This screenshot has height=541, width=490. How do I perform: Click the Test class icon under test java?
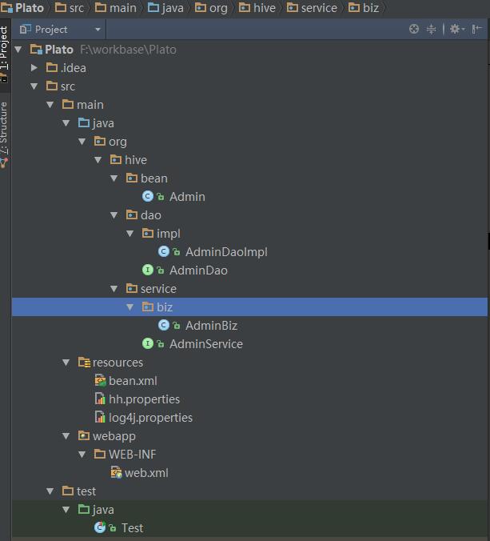click(x=100, y=527)
